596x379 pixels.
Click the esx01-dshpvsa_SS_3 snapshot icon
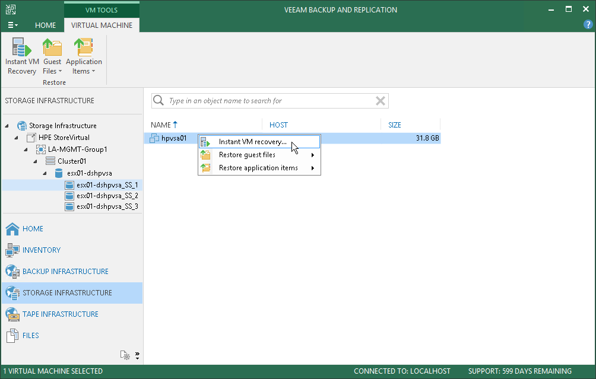tap(69, 206)
